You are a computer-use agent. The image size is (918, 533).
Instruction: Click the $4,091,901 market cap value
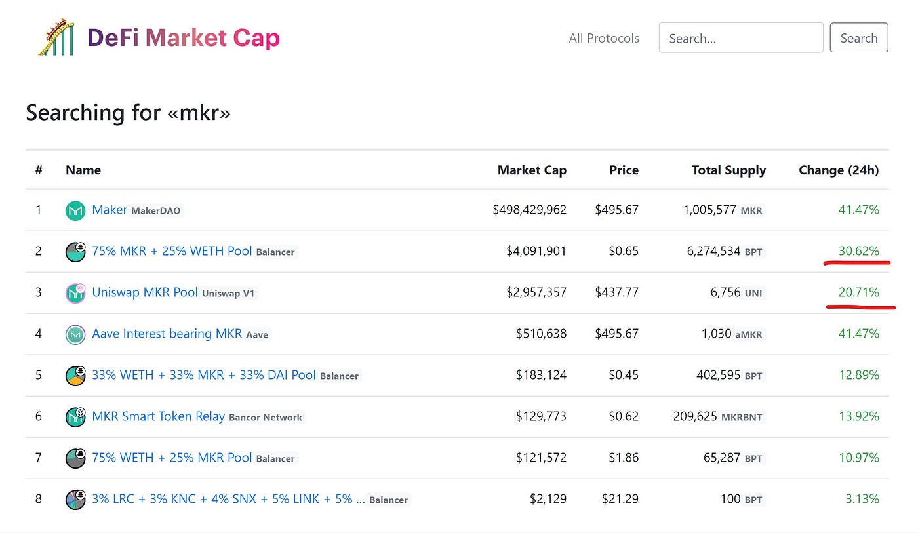click(x=536, y=252)
